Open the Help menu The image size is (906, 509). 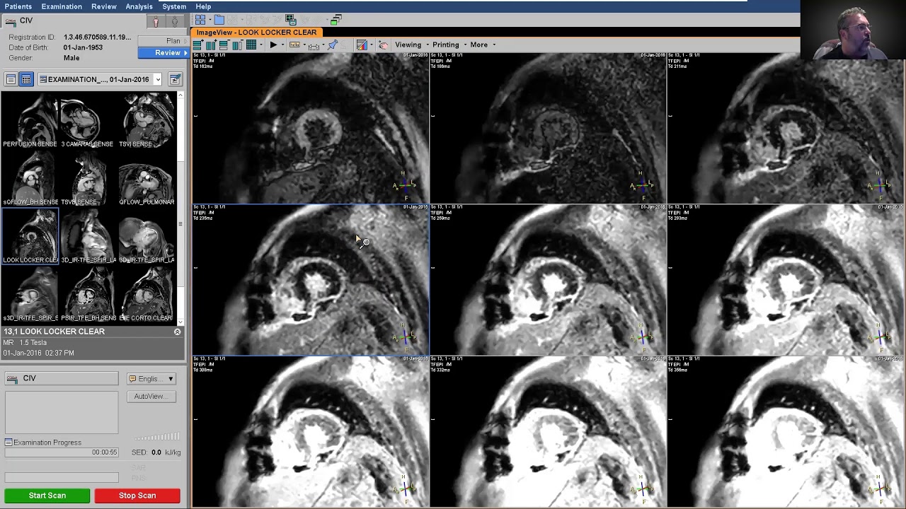tap(203, 6)
